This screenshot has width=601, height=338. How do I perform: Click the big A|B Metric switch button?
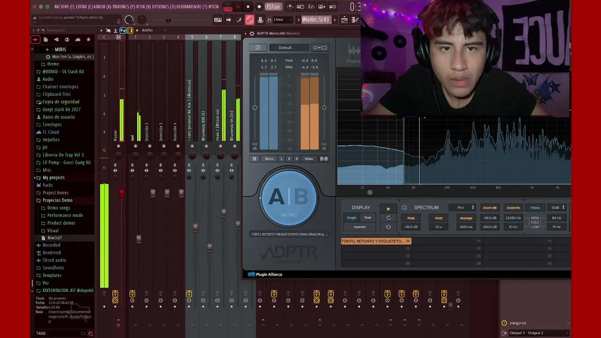click(x=289, y=198)
